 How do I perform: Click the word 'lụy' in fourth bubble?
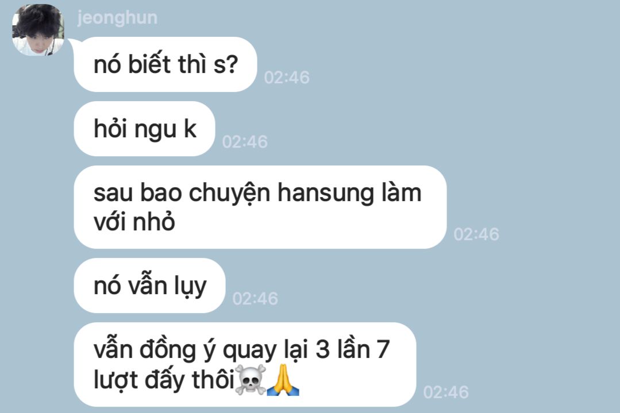190,286
